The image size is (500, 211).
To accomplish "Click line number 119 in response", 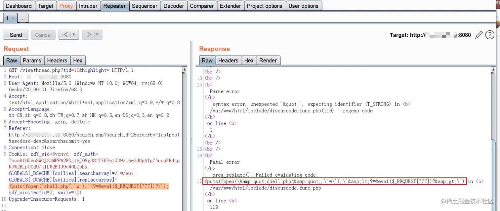I will [214, 207].
